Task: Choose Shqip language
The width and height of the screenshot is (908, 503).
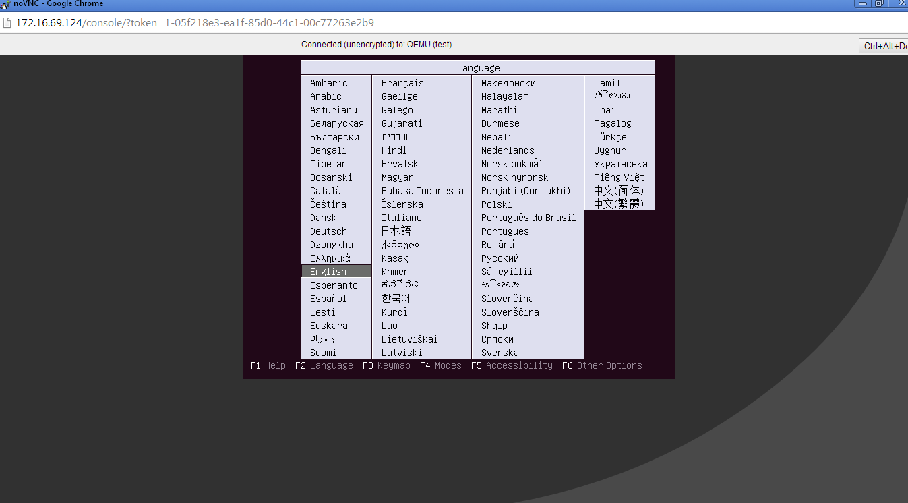Action: (495, 326)
